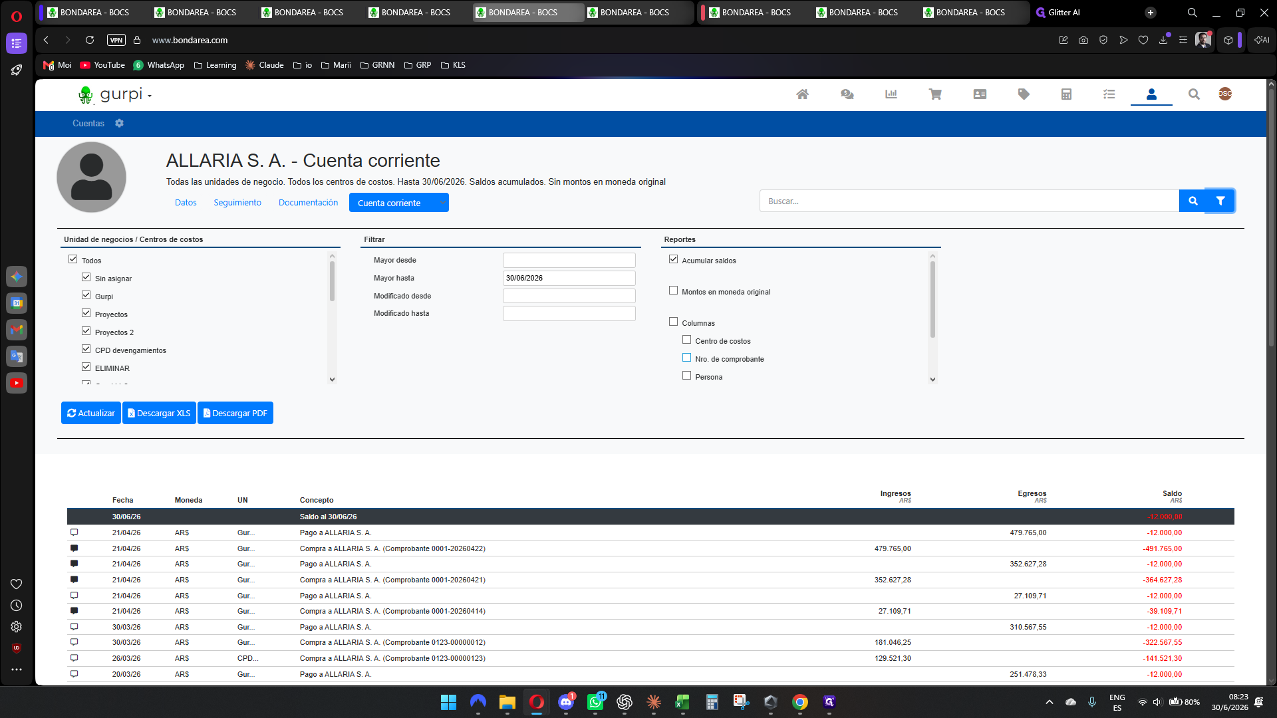Open the price tag icon
The height and width of the screenshot is (718, 1277).
(1024, 94)
